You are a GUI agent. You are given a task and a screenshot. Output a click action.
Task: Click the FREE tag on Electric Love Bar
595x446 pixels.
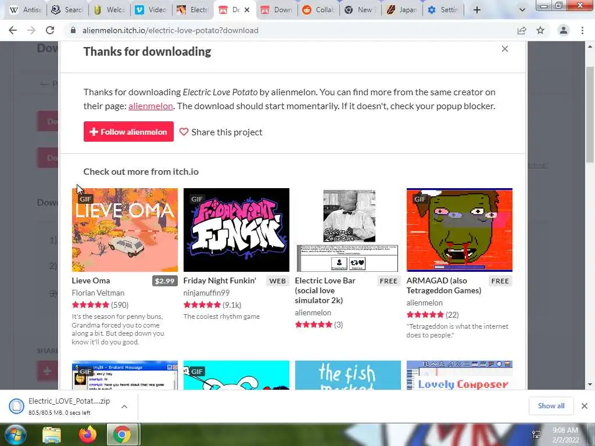[x=389, y=281]
